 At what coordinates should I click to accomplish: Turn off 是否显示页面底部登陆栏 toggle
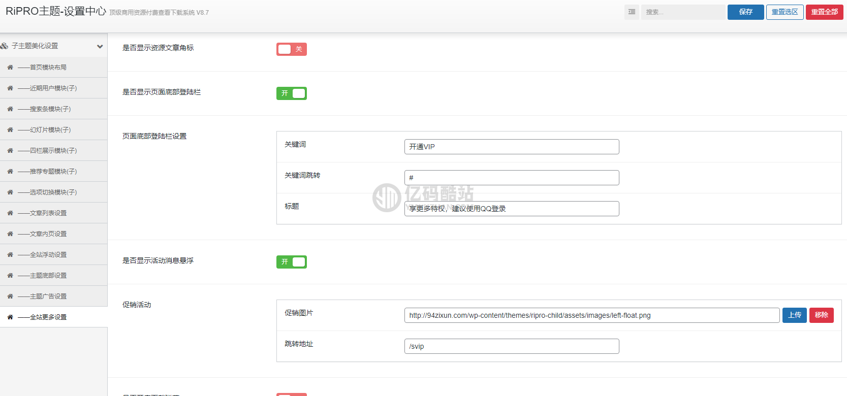[291, 93]
